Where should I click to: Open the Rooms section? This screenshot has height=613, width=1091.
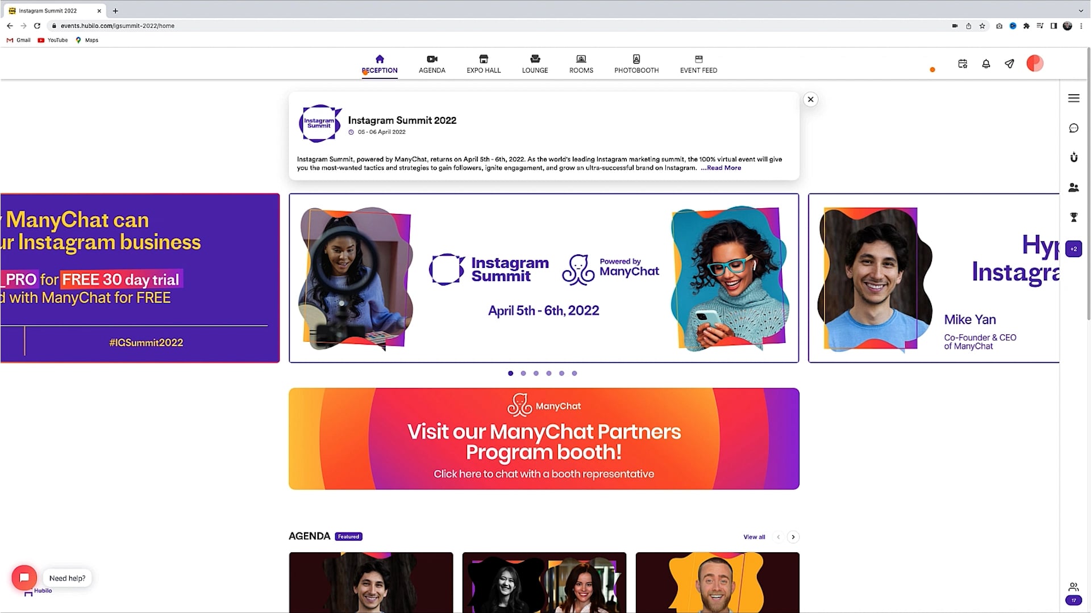coord(581,64)
